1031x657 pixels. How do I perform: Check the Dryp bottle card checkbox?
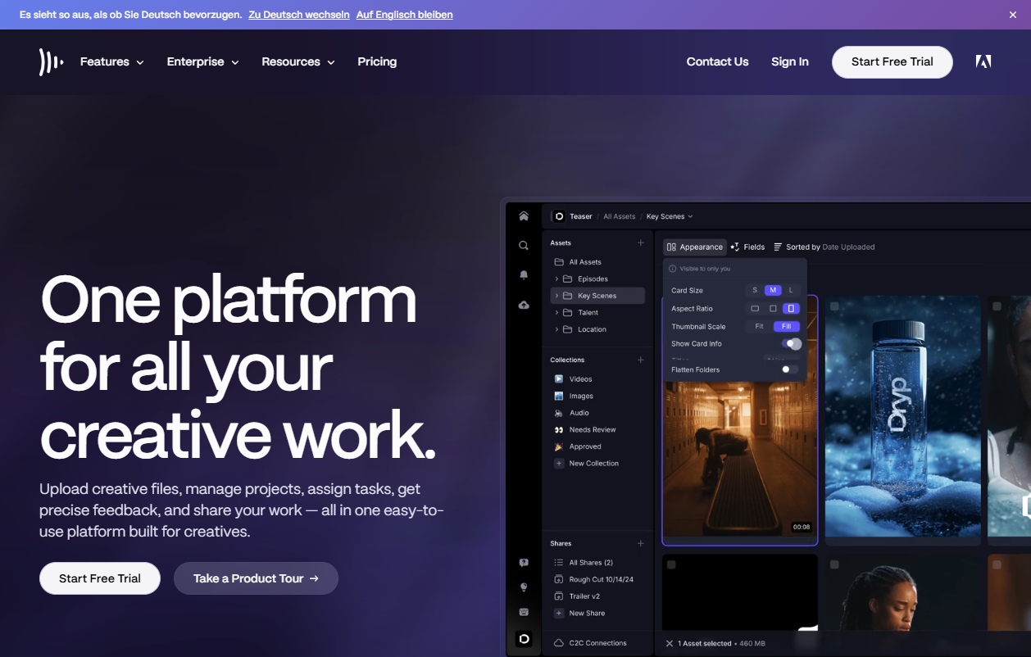pyautogui.click(x=833, y=306)
